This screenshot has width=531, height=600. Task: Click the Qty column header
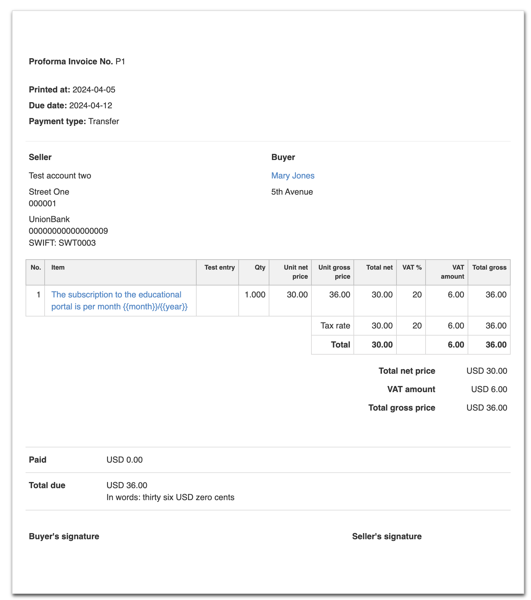(x=260, y=267)
